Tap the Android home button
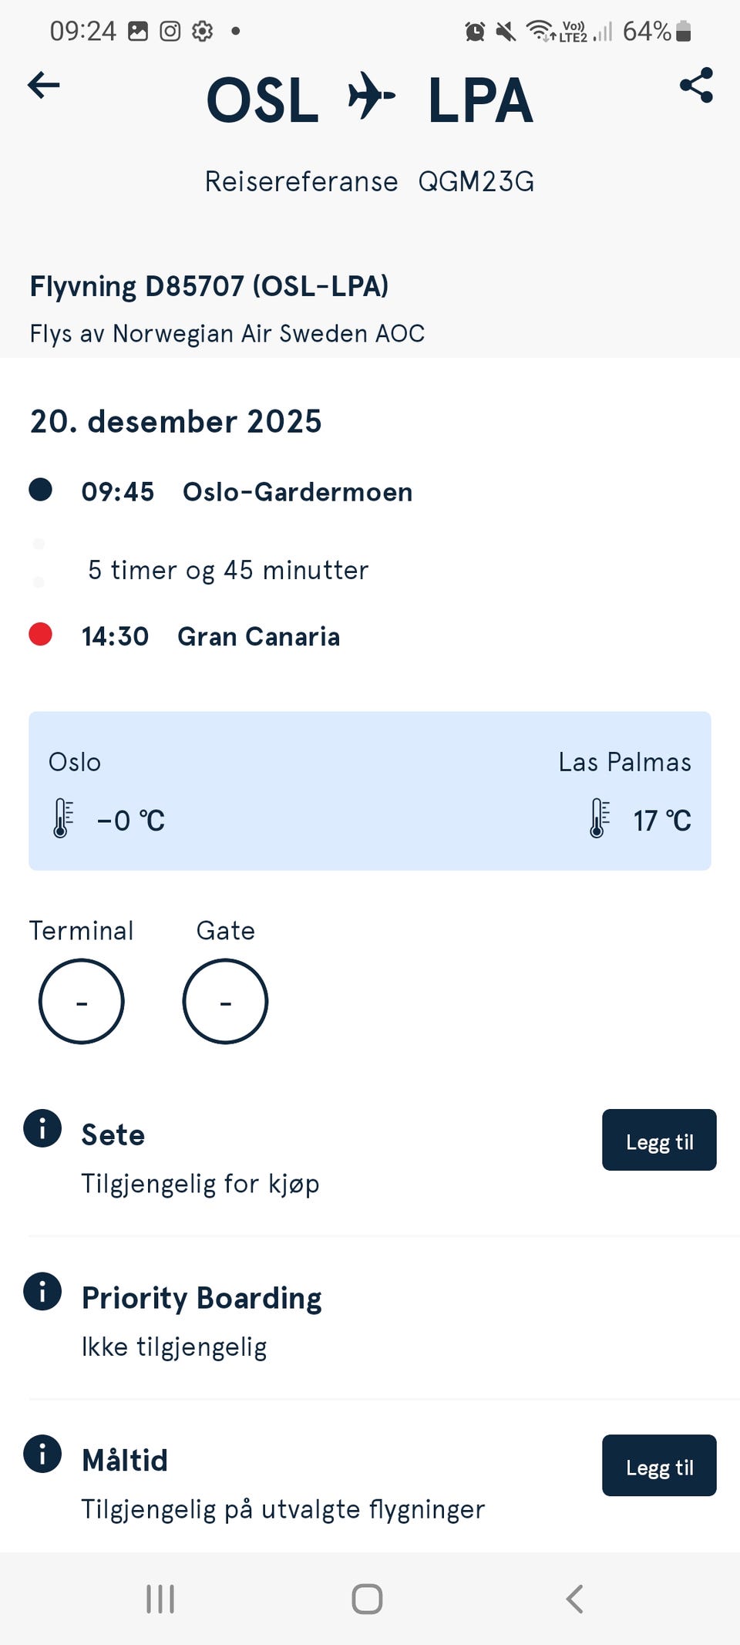The width and height of the screenshot is (740, 1645). point(367,1599)
